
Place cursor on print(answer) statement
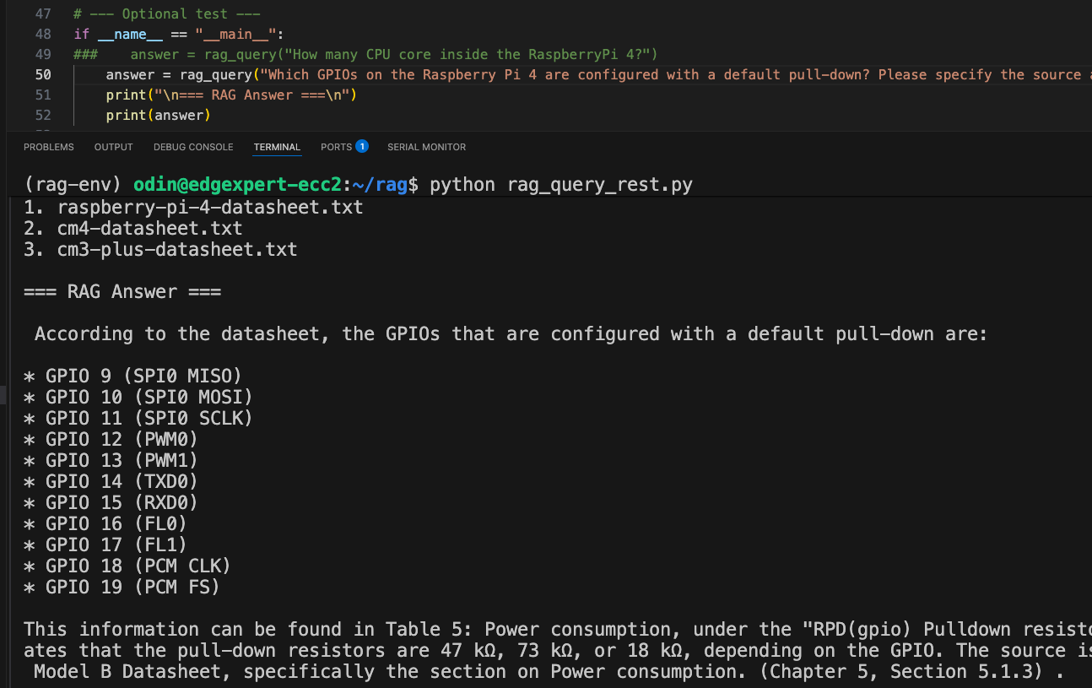click(158, 116)
